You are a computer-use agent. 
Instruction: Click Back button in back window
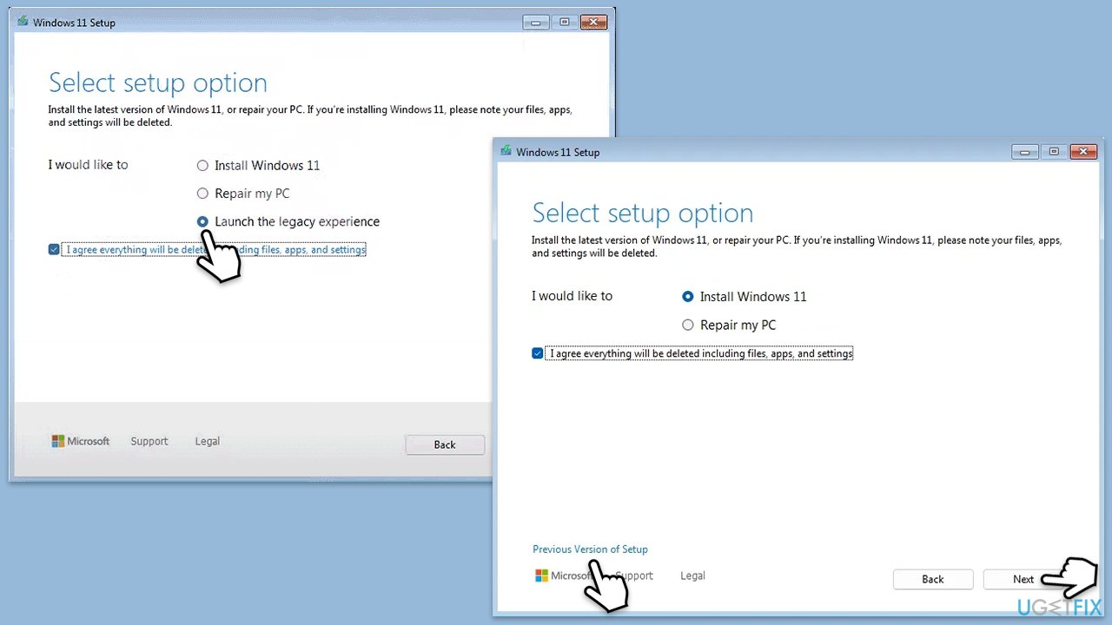click(x=445, y=444)
